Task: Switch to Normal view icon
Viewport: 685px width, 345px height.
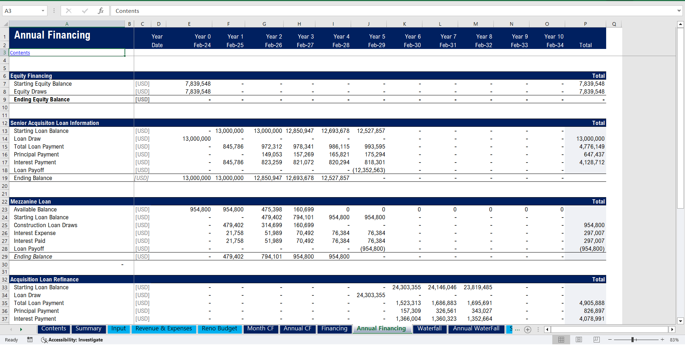Action: coord(561,340)
